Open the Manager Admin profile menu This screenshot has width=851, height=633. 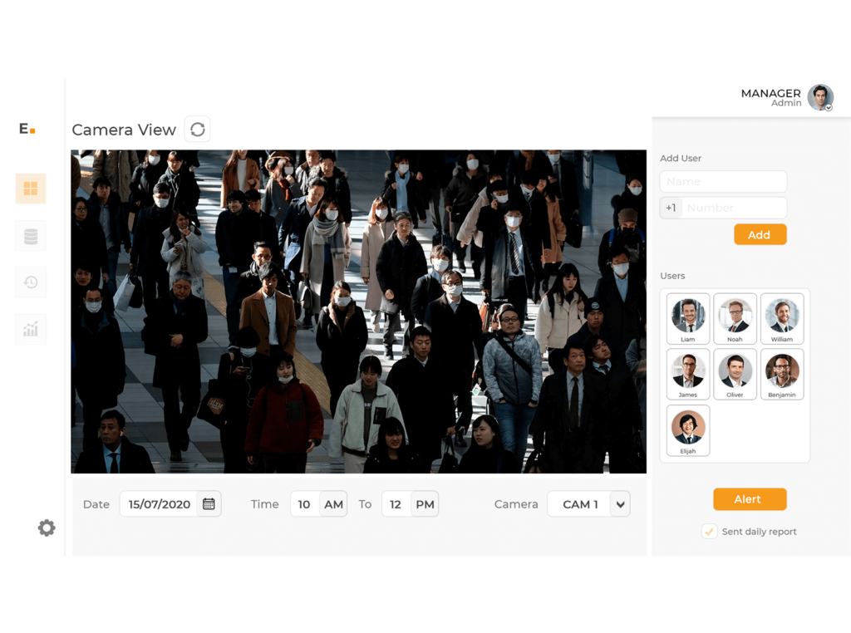coord(820,97)
